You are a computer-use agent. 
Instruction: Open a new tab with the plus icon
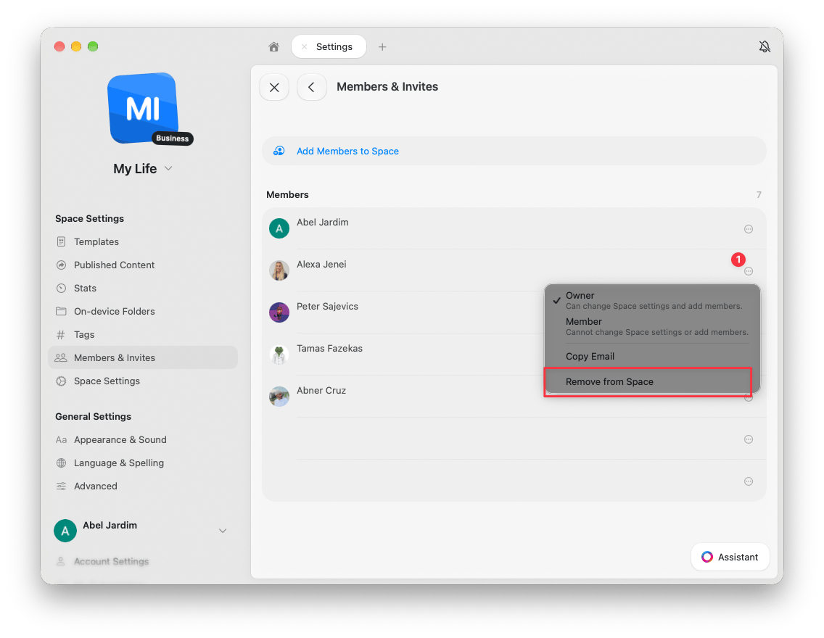382,46
